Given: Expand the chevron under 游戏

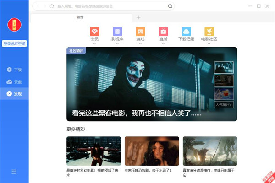Looking at the screenshot, I should (140, 43).
